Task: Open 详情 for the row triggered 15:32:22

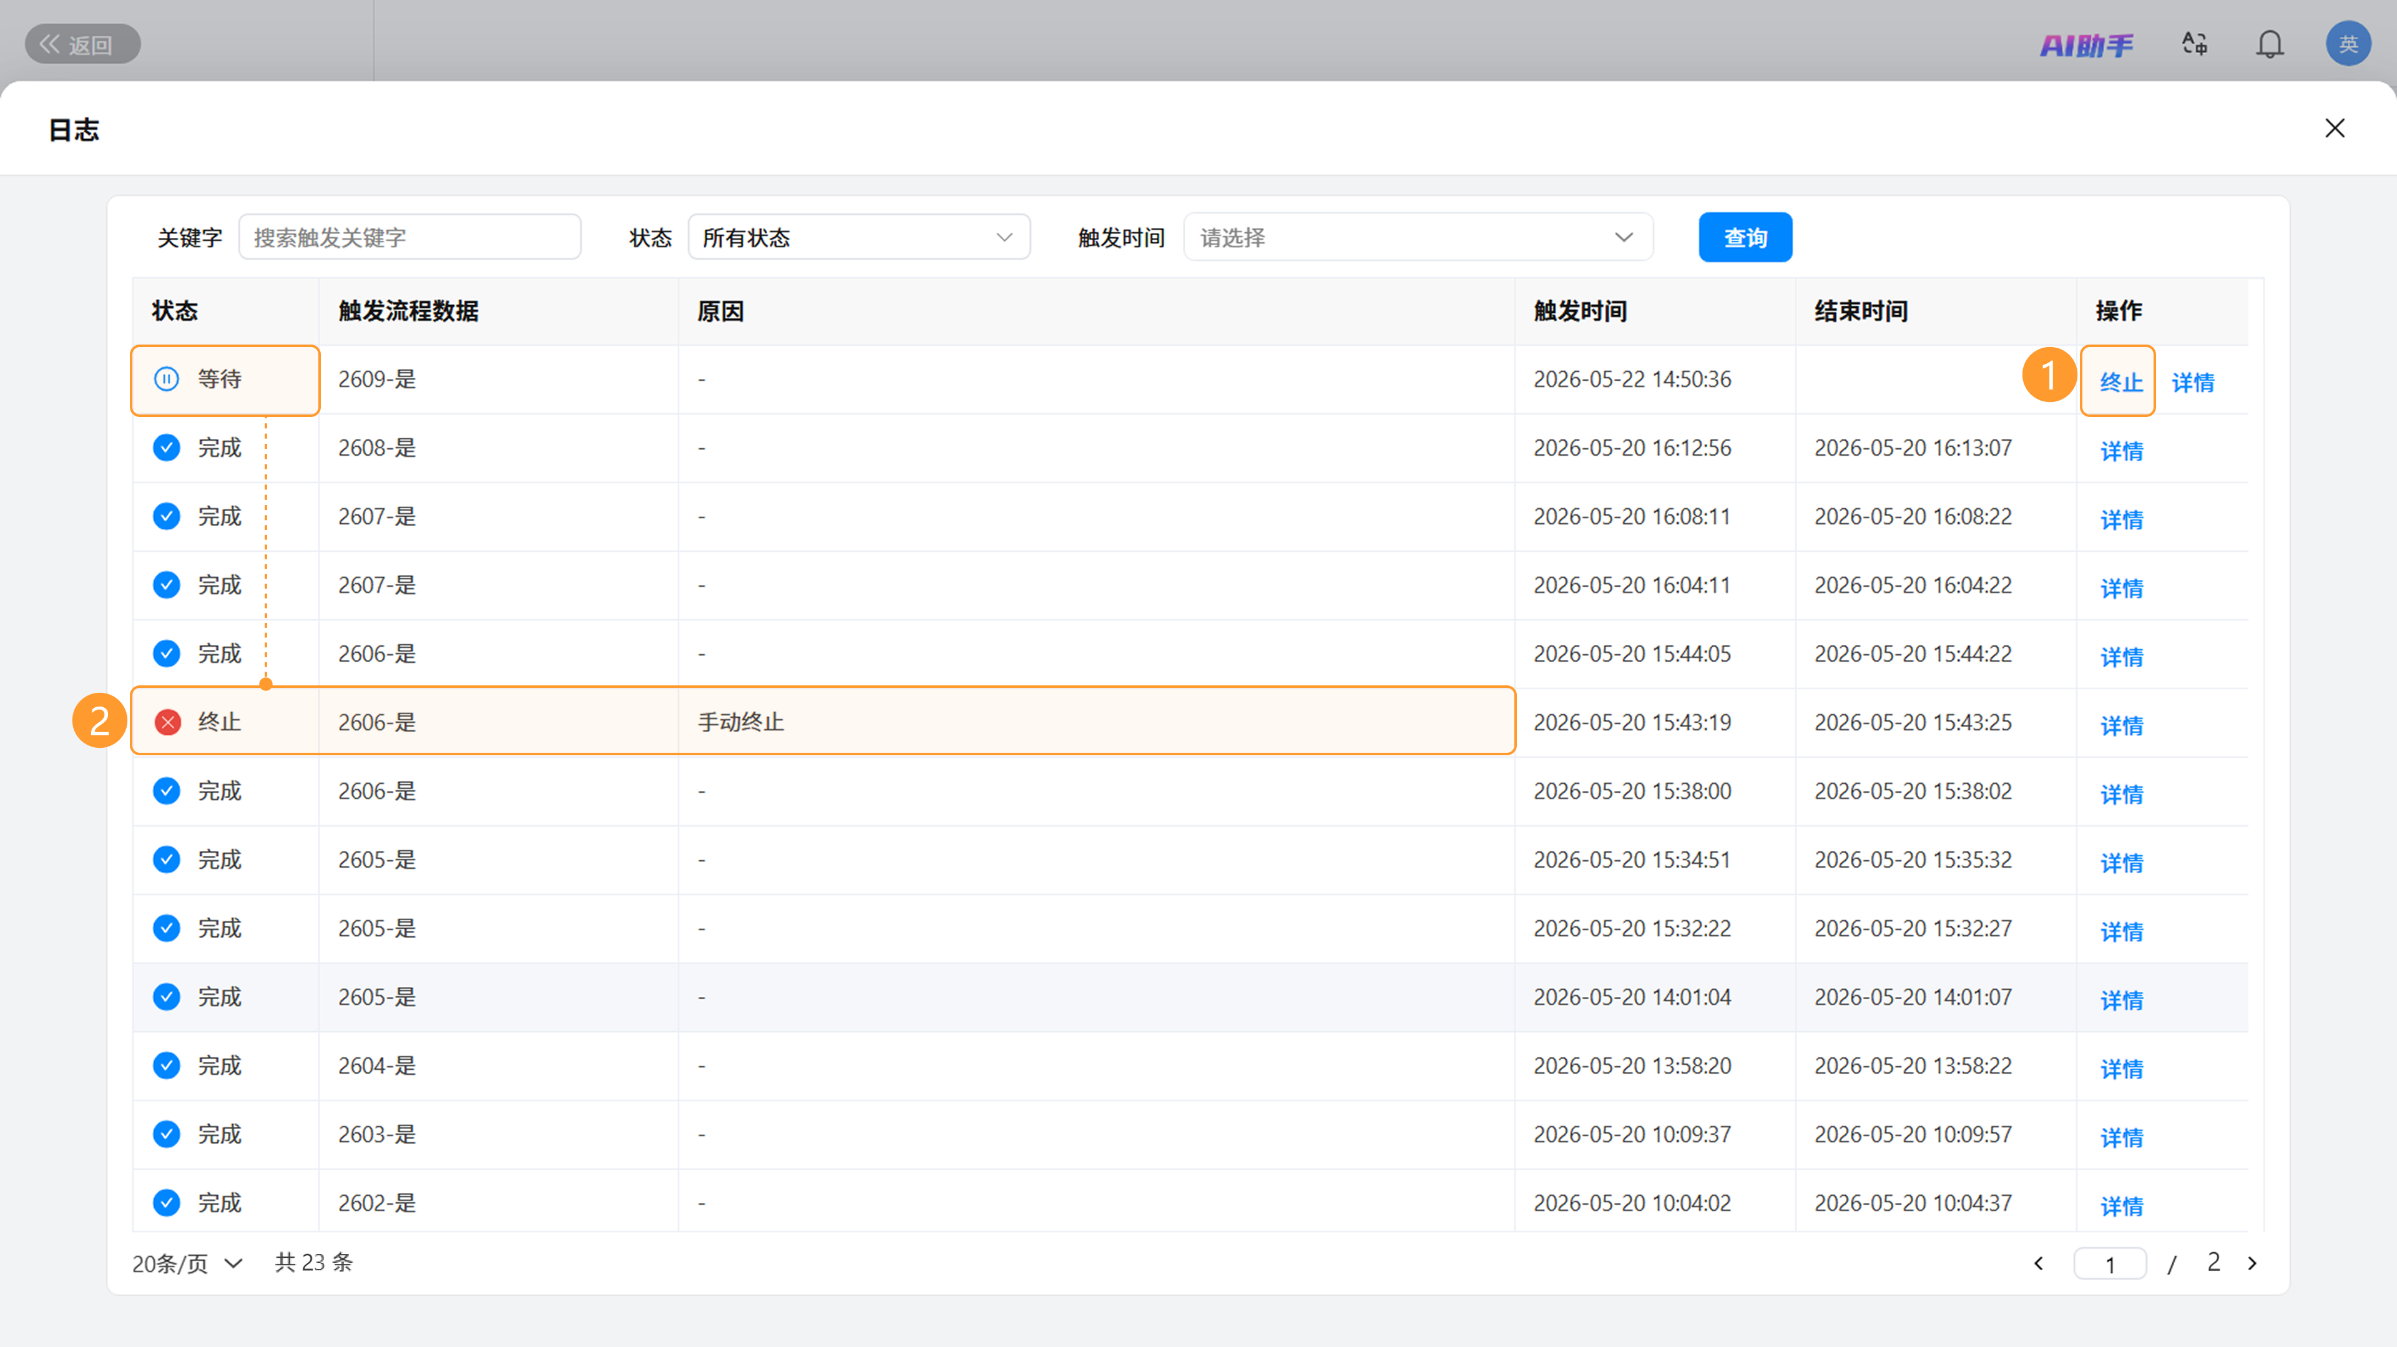Action: (2120, 931)
